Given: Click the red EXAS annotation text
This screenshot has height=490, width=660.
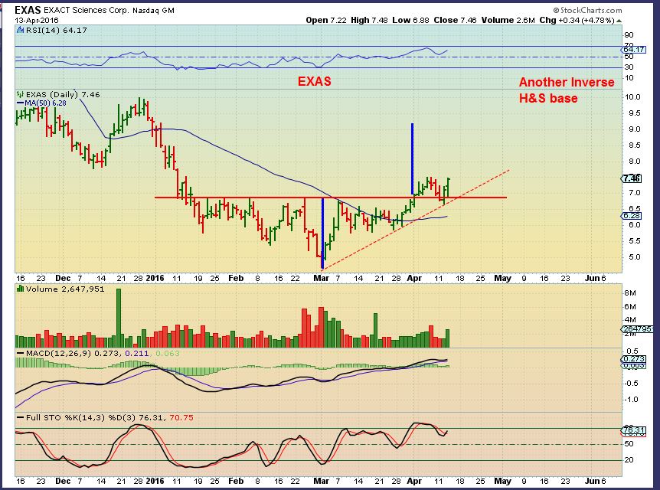Looking at the screenshot, I should click(315, 81).
